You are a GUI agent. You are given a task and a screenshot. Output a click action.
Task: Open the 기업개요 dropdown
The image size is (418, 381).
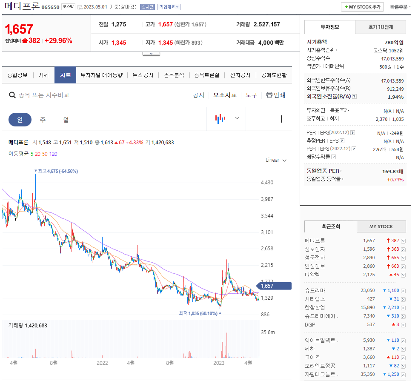[169, 7]
